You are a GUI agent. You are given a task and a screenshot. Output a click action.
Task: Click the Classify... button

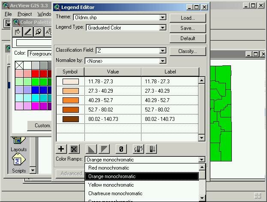click(188, 51)
